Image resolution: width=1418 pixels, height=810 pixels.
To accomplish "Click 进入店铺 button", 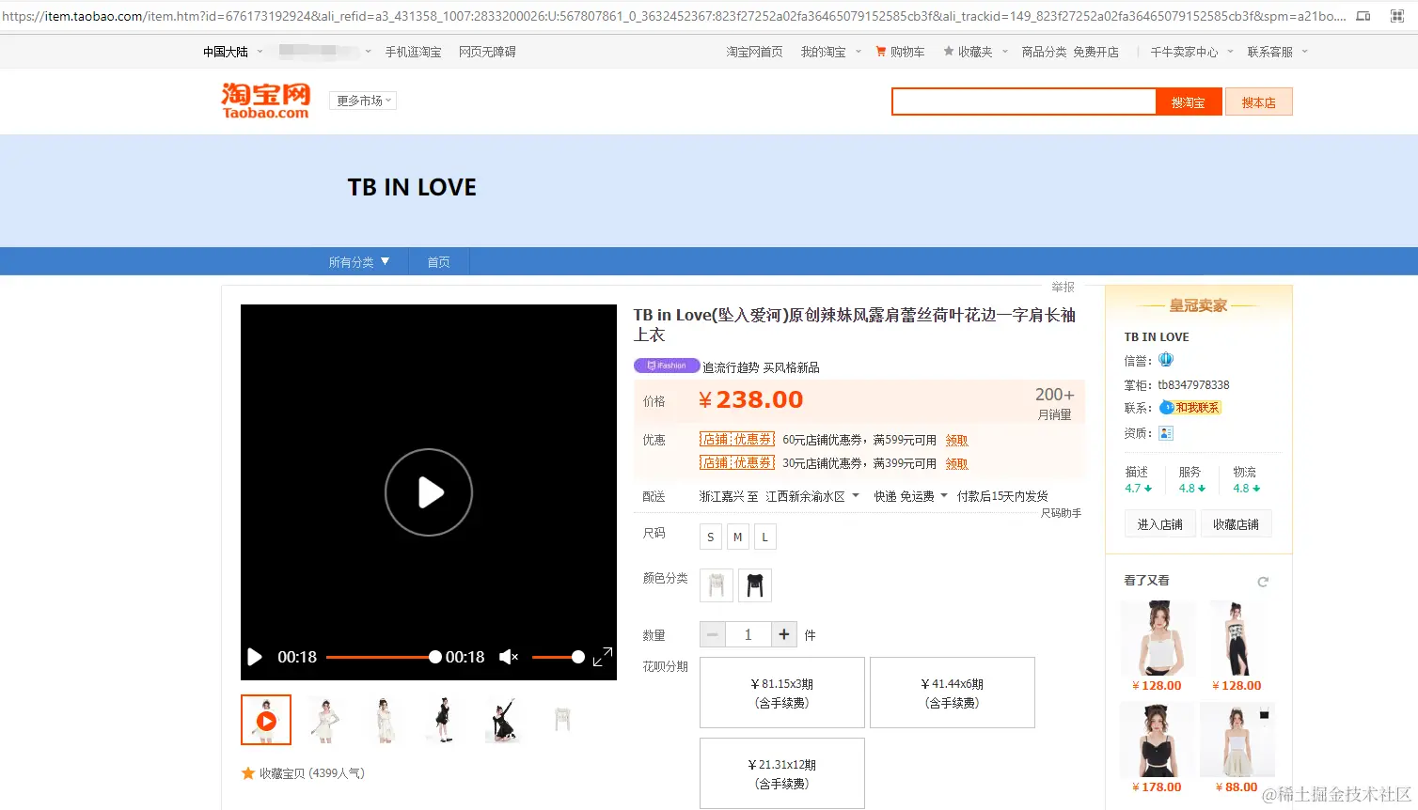I will (1160, 524).
